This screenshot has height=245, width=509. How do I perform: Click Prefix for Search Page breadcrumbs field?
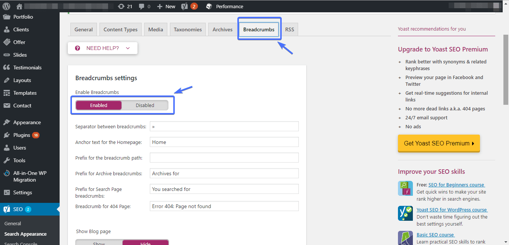224,189
